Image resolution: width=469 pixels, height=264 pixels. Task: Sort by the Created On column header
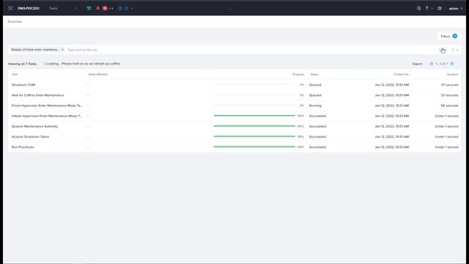click(401, 74)
